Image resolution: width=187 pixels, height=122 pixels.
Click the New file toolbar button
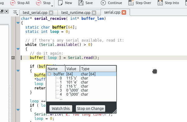65,3
